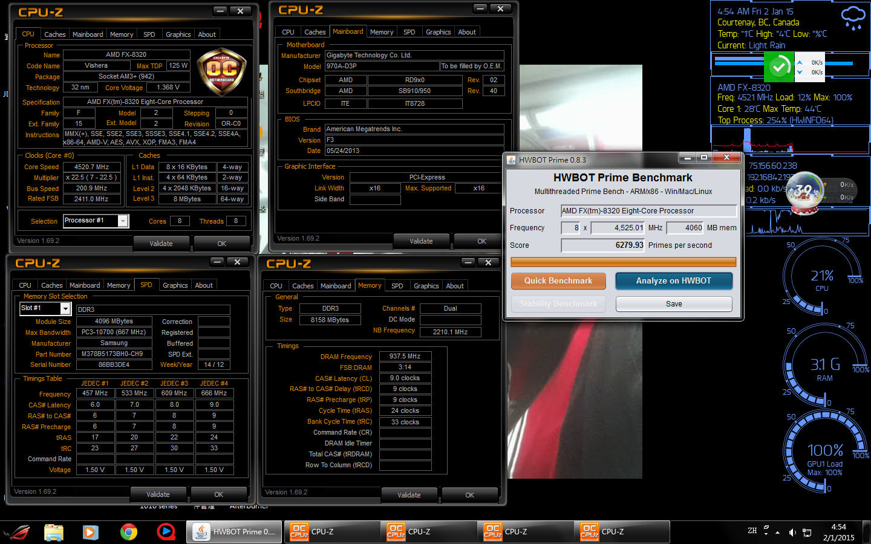Click the snow globe 39 widget

805,192
